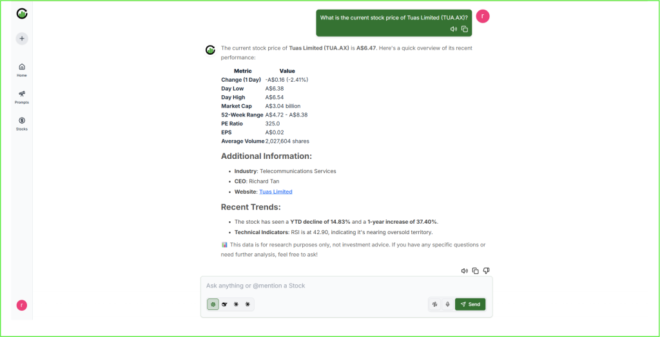Play audio of the user's question
Viewport: 660px width, 337px height.
(454, 29)
